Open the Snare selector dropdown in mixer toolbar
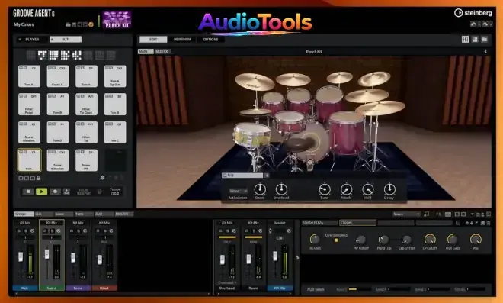Image resolution: width=503 pixels, height=303 pixels. point(406,214)
